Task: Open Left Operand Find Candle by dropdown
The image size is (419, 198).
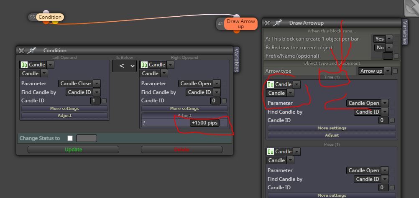Action: (x=83, y=92)
